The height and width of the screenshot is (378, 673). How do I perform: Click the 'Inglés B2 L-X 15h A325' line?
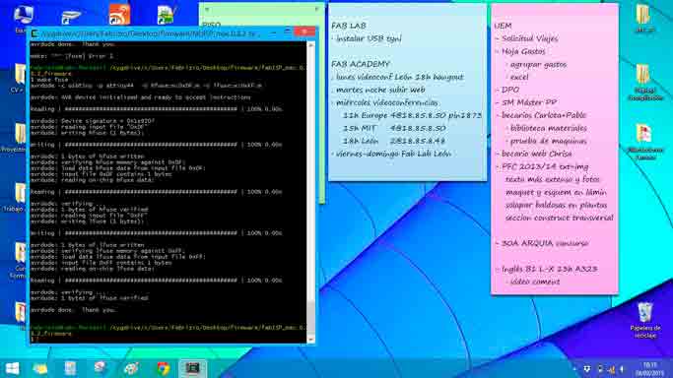(x=550, y=269)
